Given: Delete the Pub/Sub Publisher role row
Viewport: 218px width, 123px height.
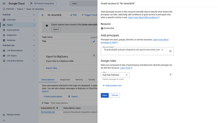Looking at the screenshot, I should coord(171,75).
